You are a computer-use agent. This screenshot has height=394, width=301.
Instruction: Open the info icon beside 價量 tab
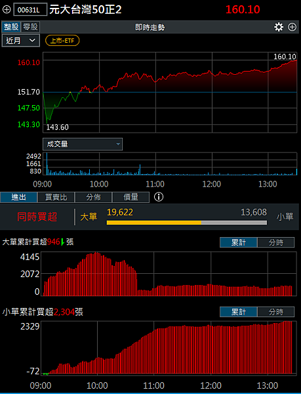tap(159, 197)
